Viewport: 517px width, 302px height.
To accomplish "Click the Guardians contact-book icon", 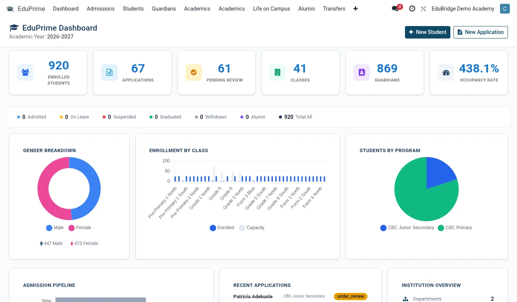I will tap(362, 72).
